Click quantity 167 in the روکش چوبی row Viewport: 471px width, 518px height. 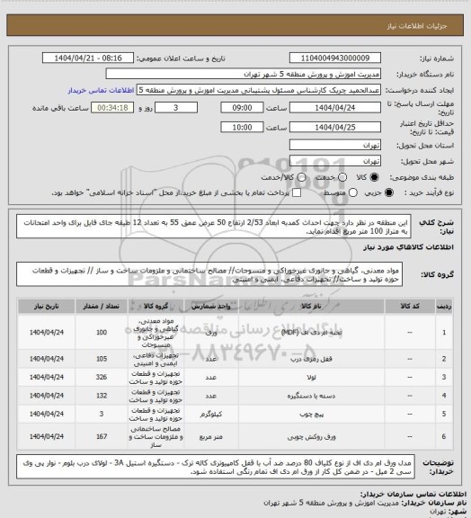pos(102,436)
